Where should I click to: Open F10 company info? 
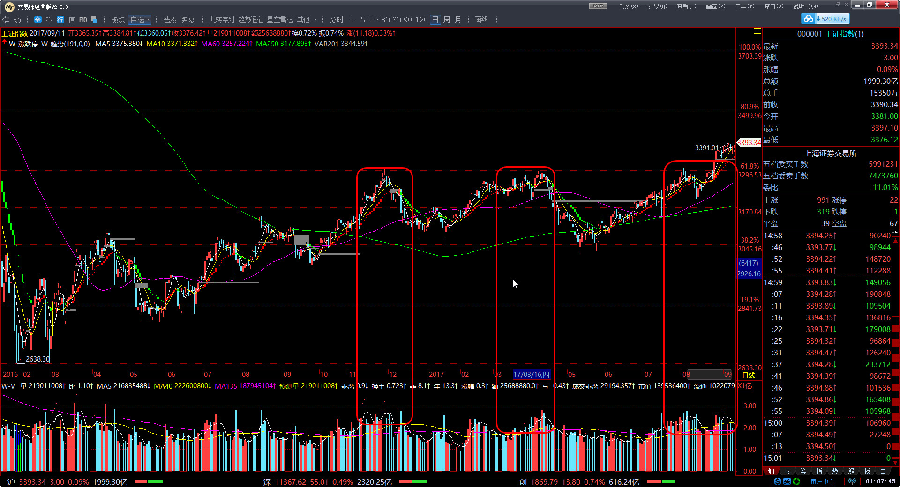[83, 20]
